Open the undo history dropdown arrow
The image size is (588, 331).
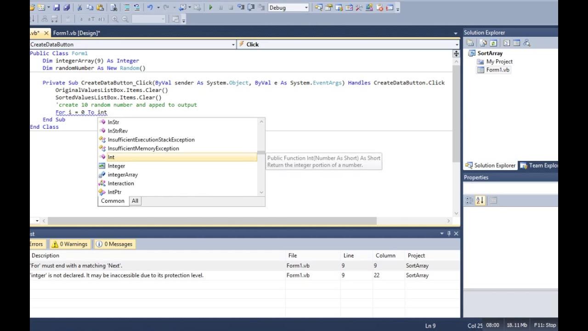(x=158, y=8)
